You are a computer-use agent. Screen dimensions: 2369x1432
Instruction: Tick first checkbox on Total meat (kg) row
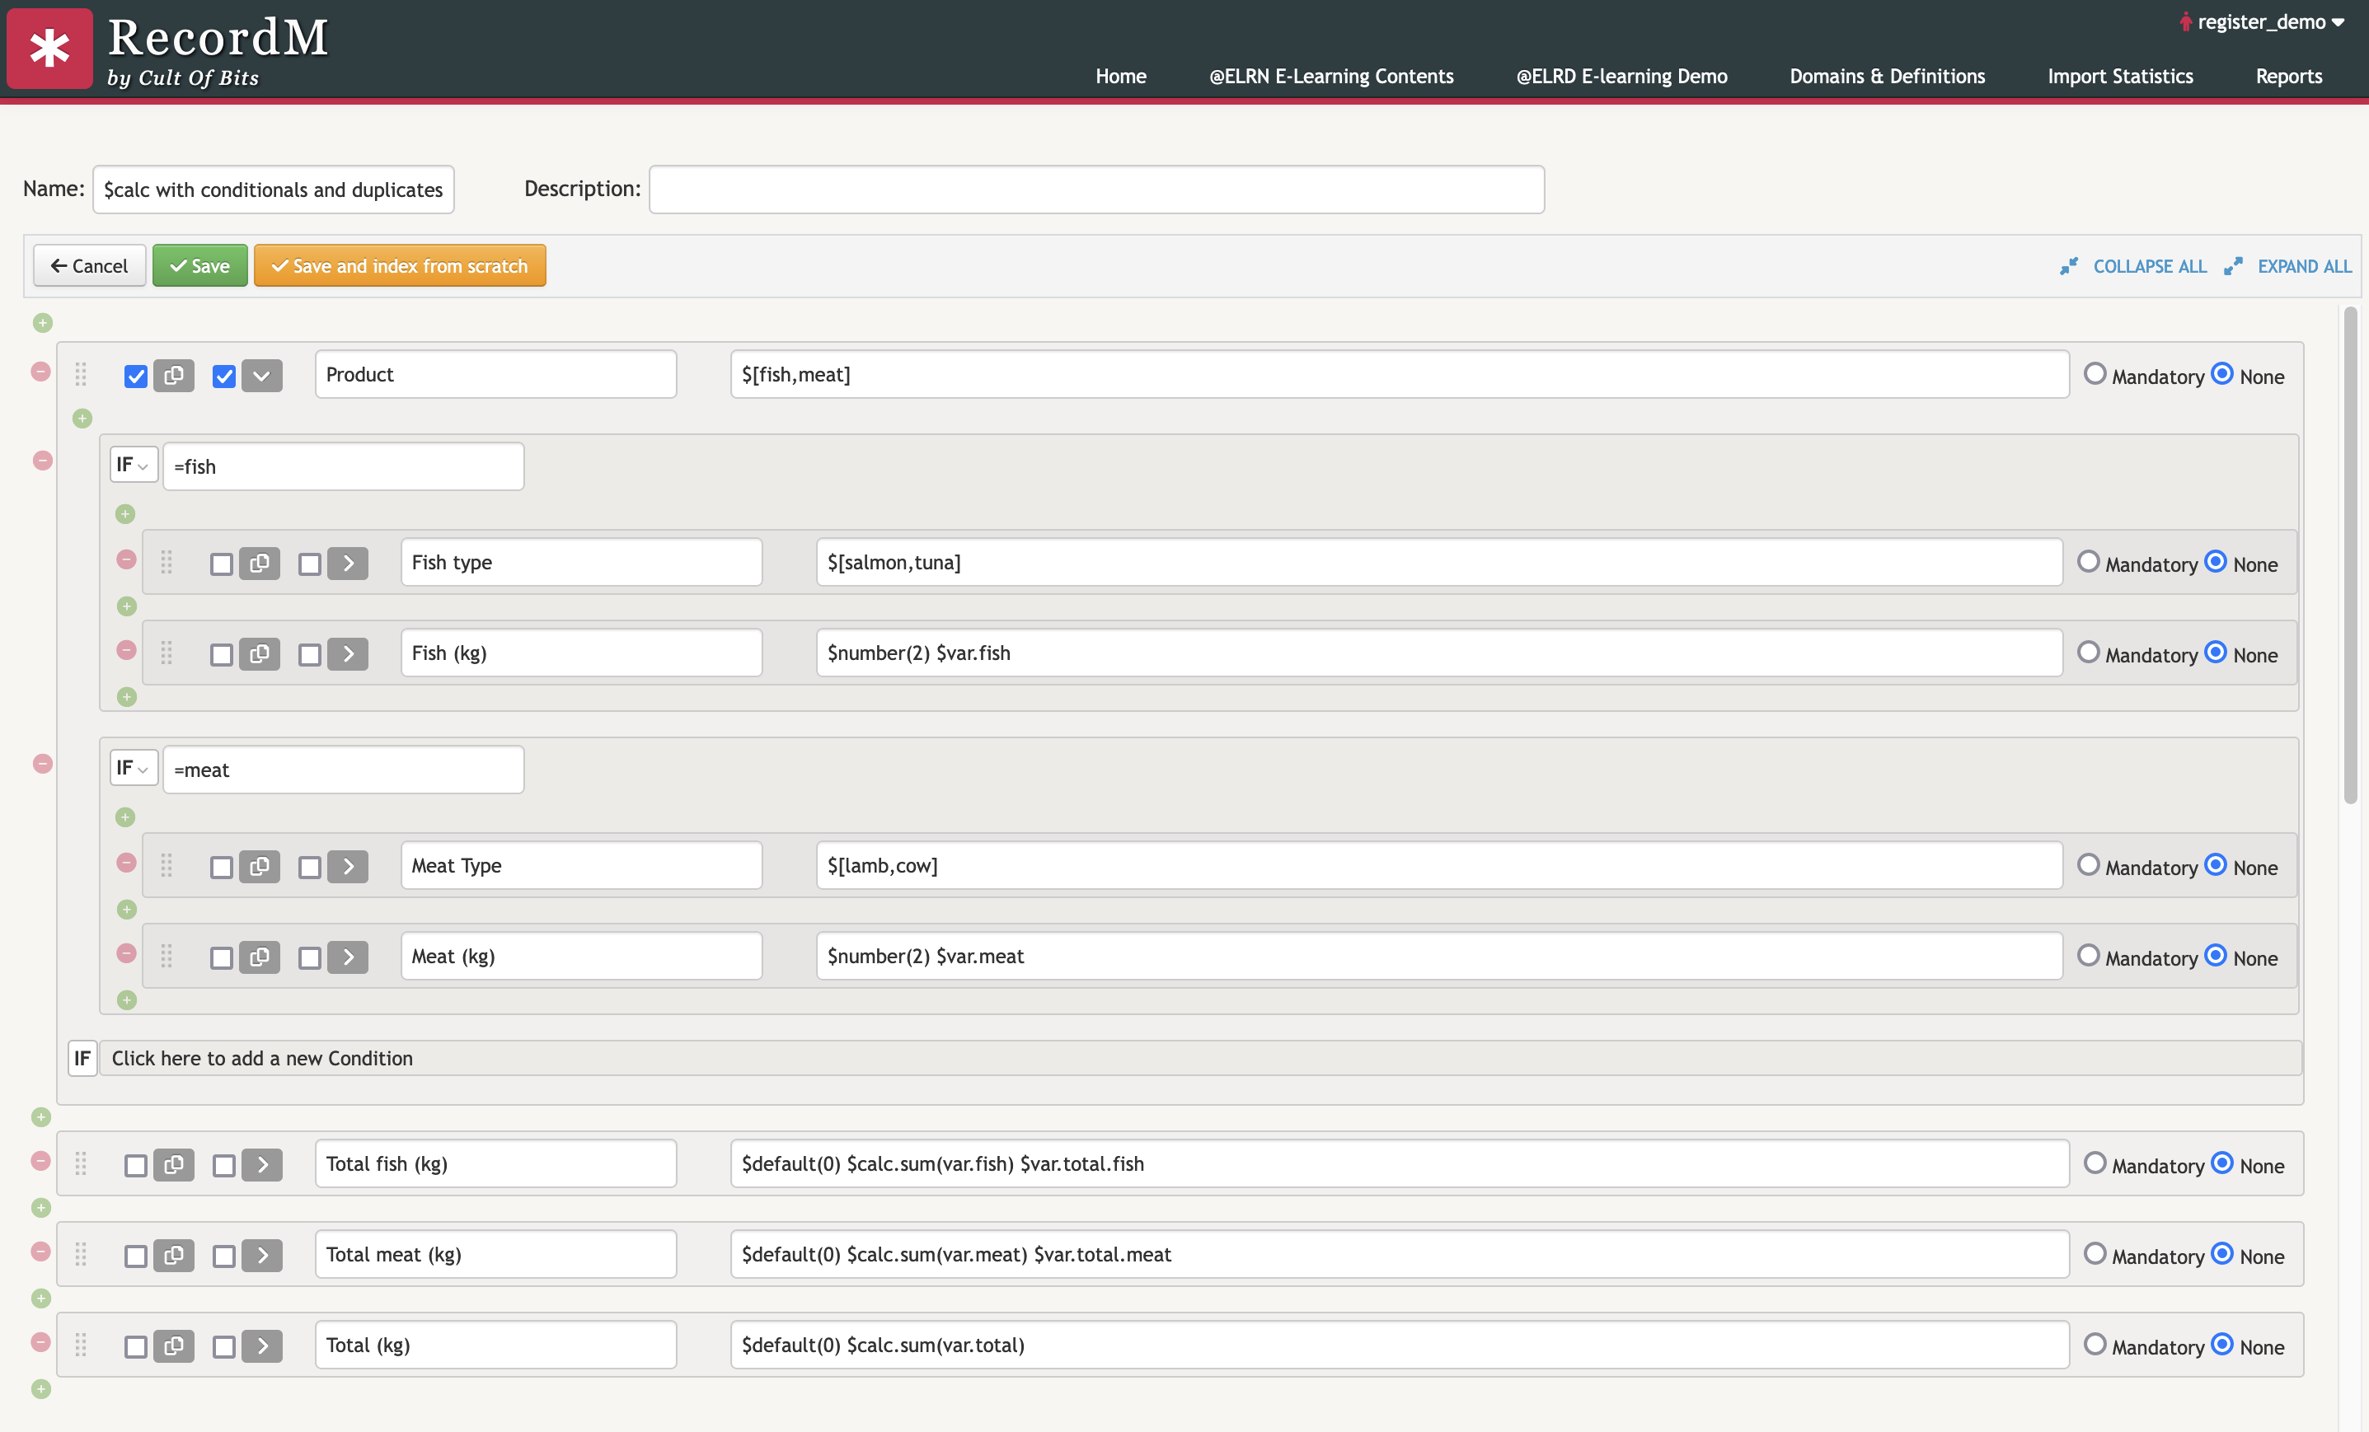tap(135, 1257)
